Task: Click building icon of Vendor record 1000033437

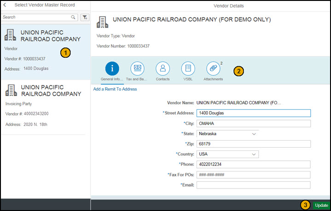Action: coord(10,35)
